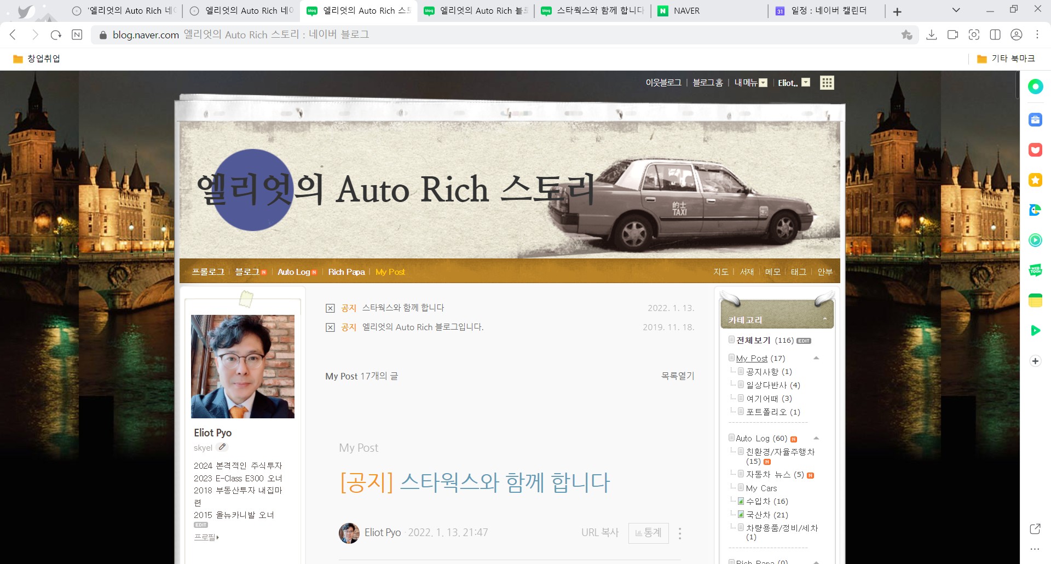Bookmark the page with the star icon
Screen dimensions: 1051x564
(x=906, y=34)
